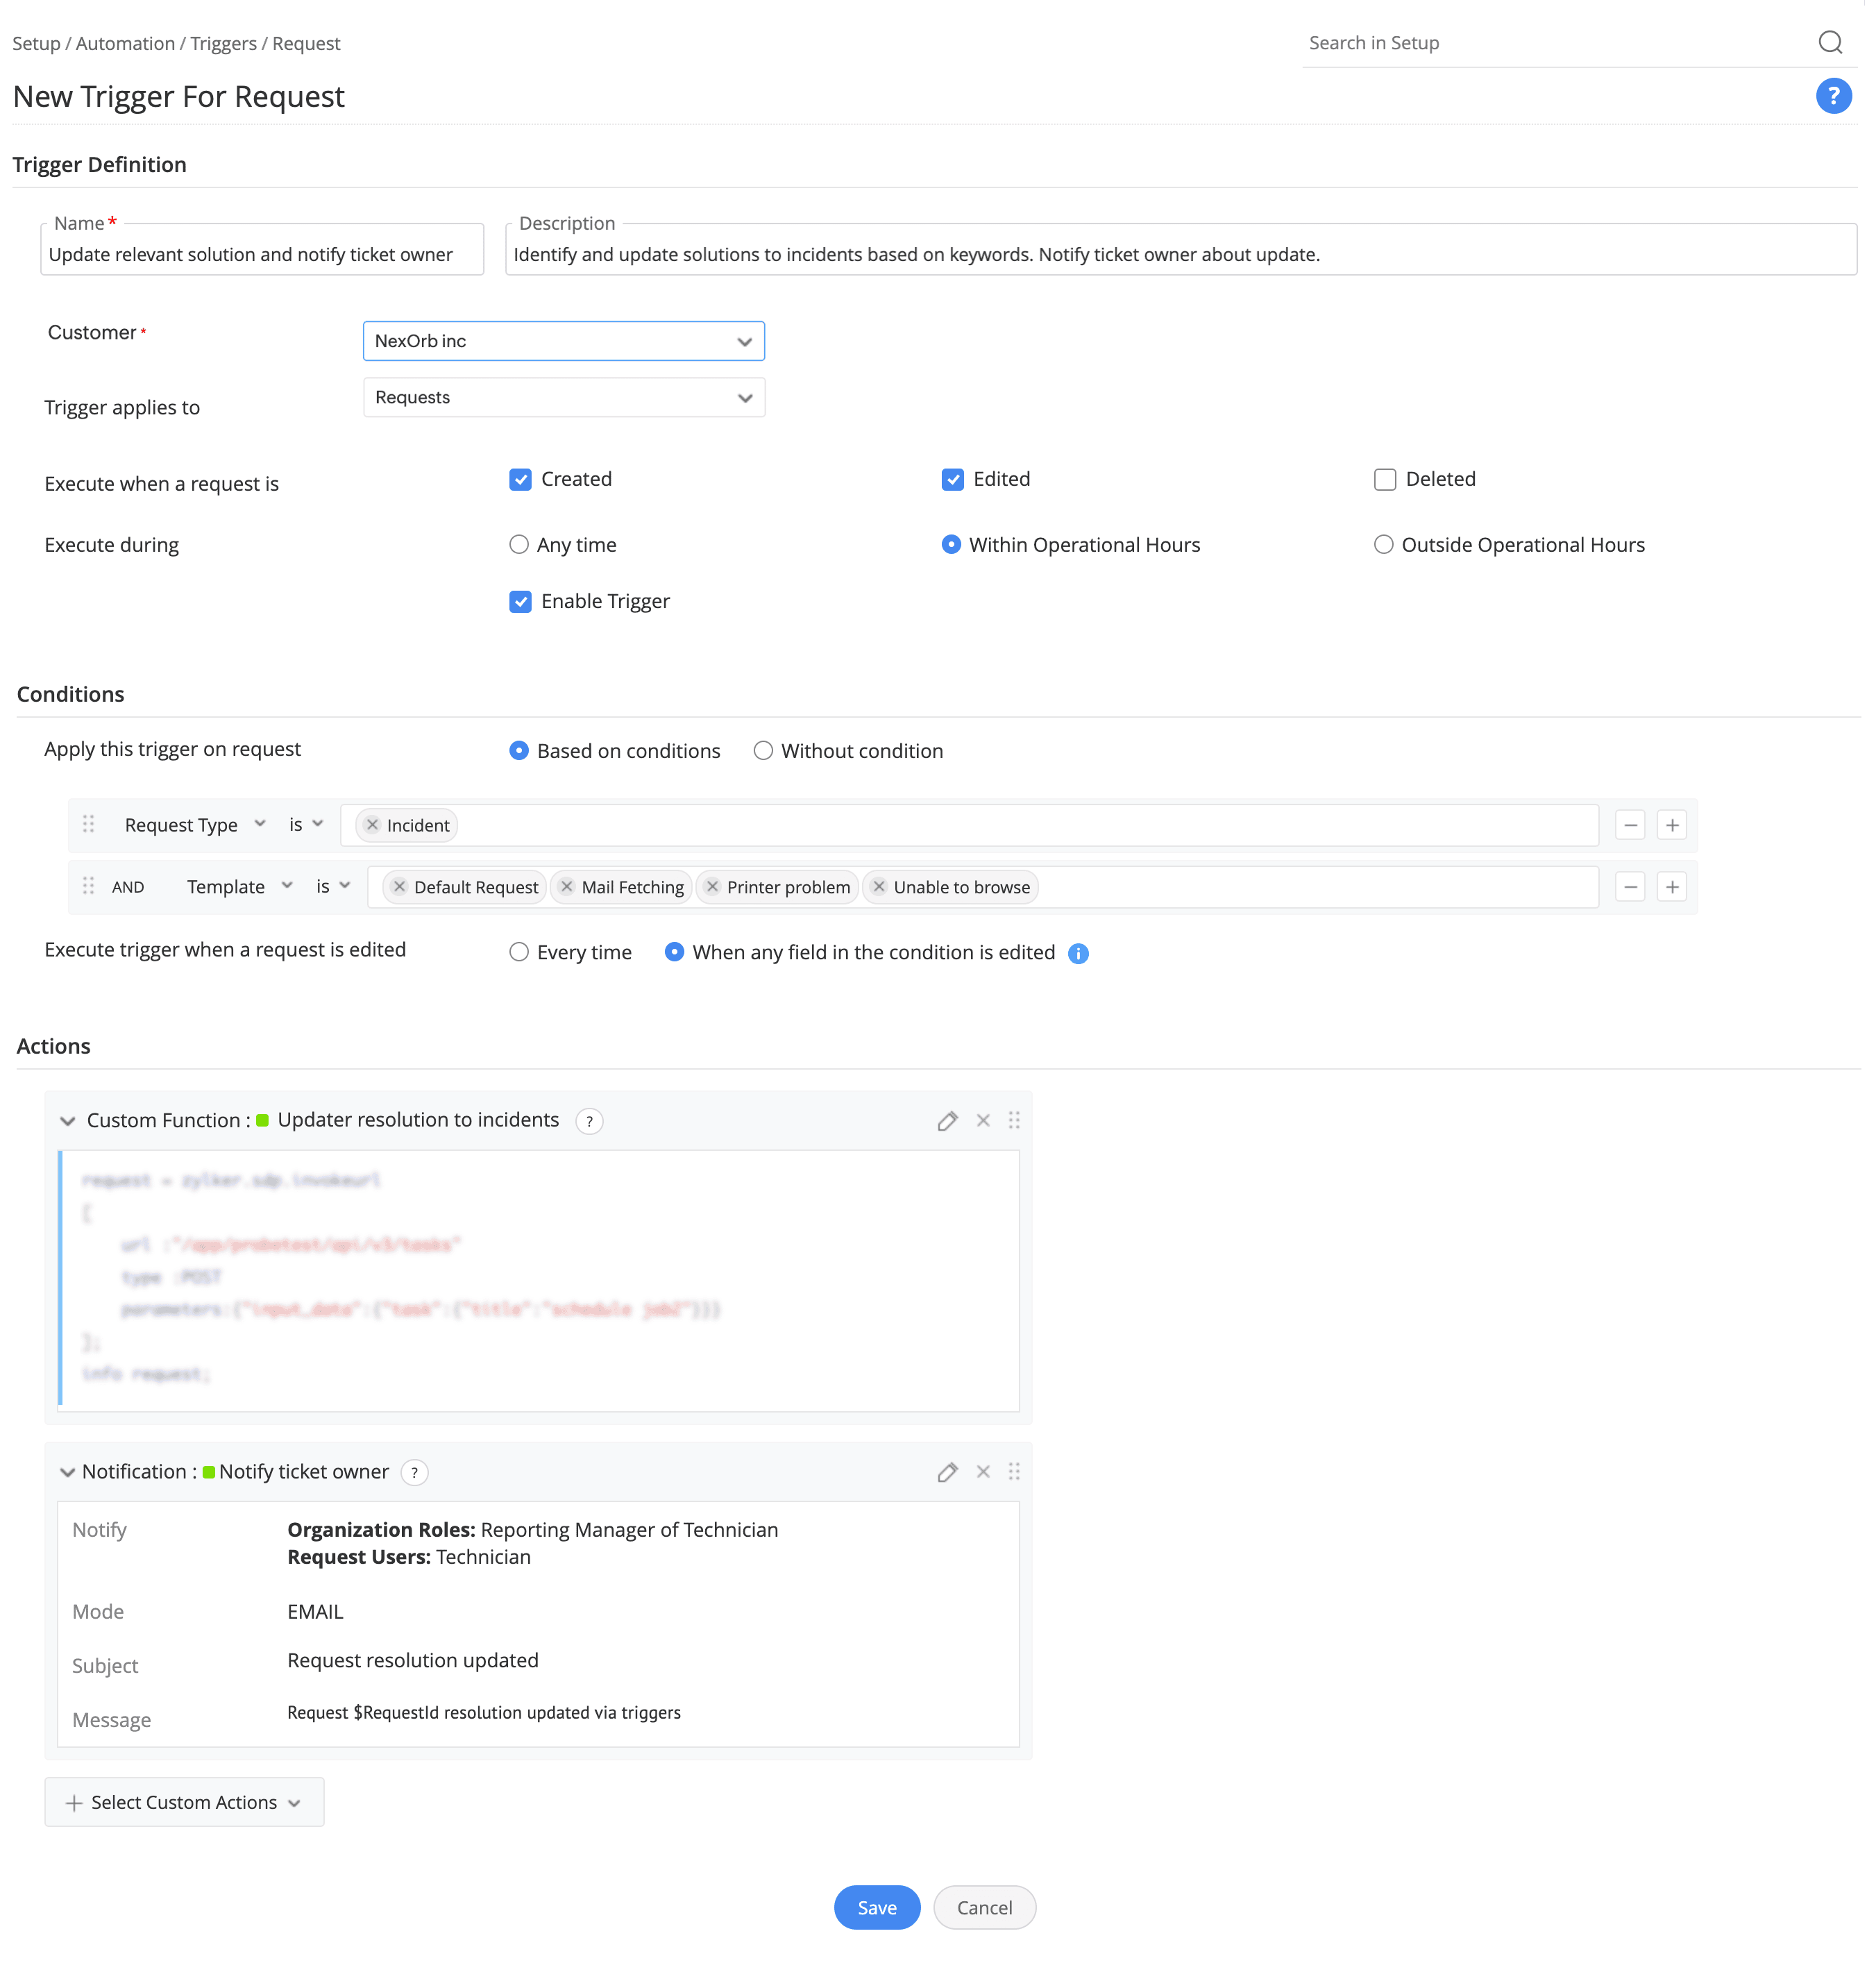1876x1963 pixels.
Task: Select the Without condition radio option
Action: (763, 751)
